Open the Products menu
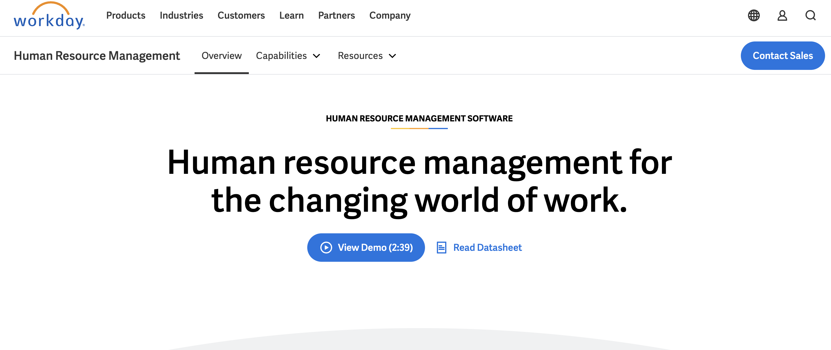 (x=125, y=15)
